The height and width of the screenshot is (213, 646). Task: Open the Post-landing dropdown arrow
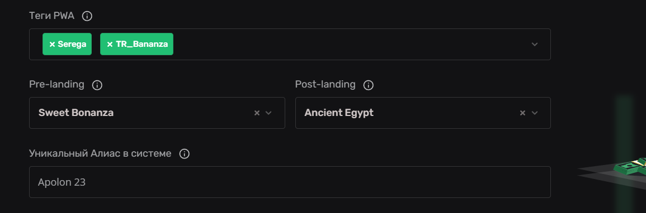pos(535,113)
